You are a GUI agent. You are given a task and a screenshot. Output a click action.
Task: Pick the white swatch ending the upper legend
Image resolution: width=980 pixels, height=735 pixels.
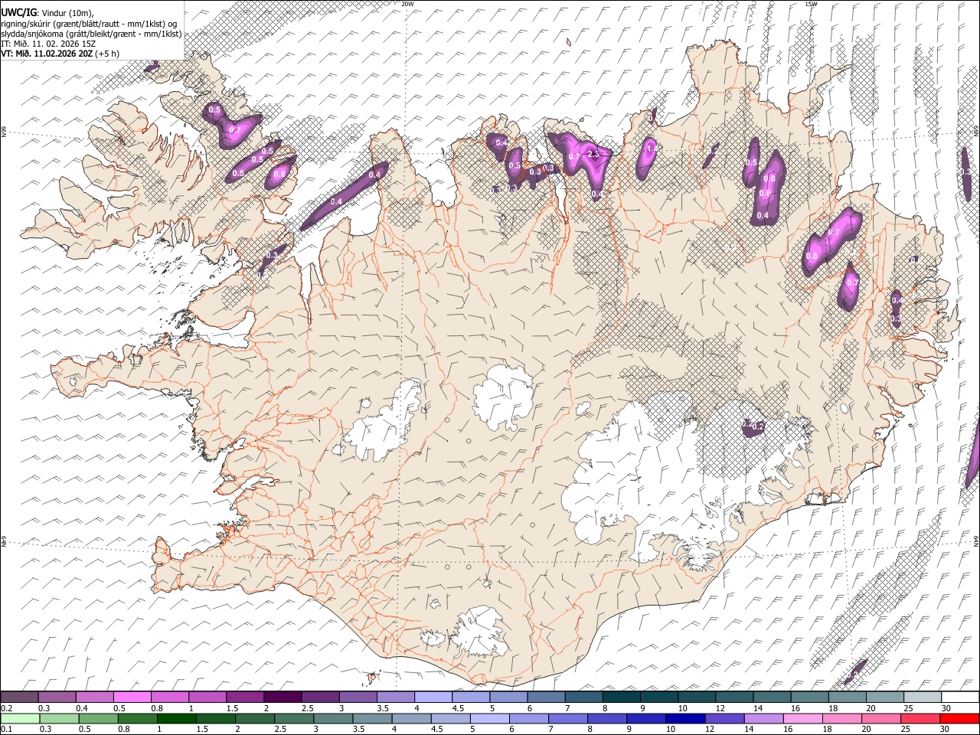click(x=959, y=697)
